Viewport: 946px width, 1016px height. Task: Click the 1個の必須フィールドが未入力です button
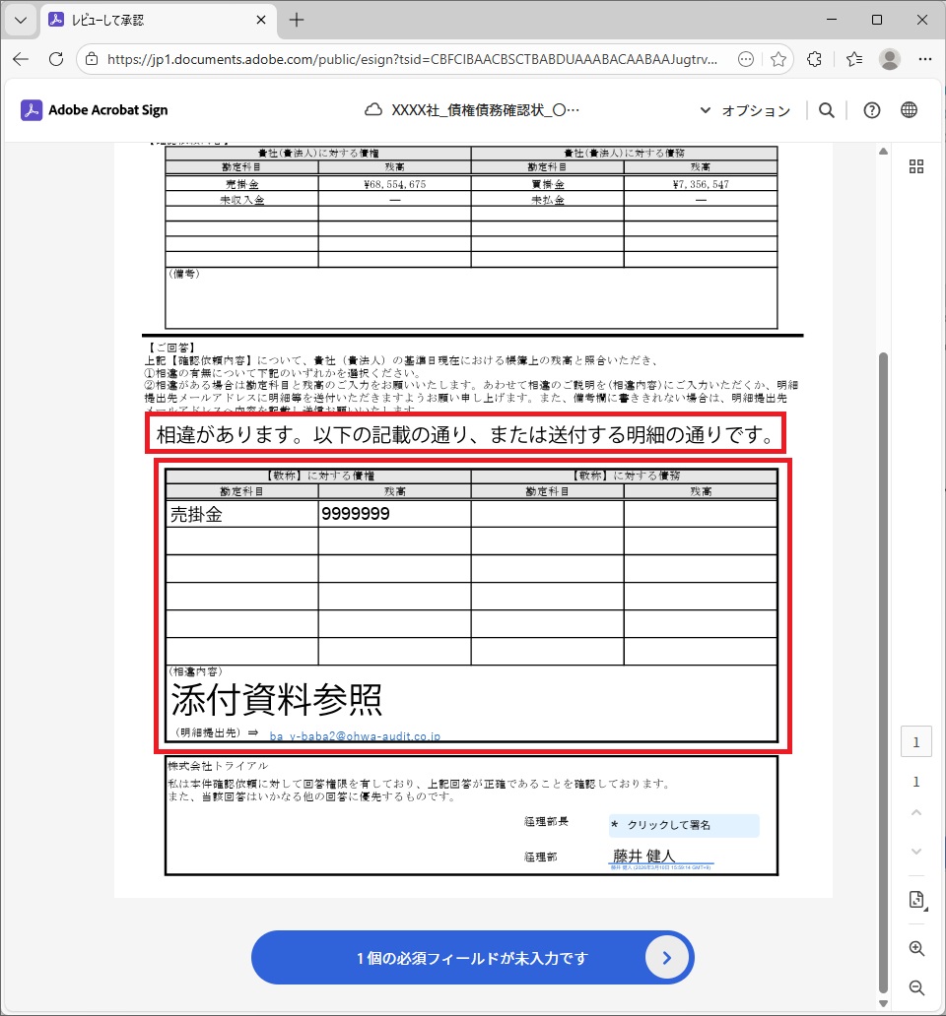point(473,958)
